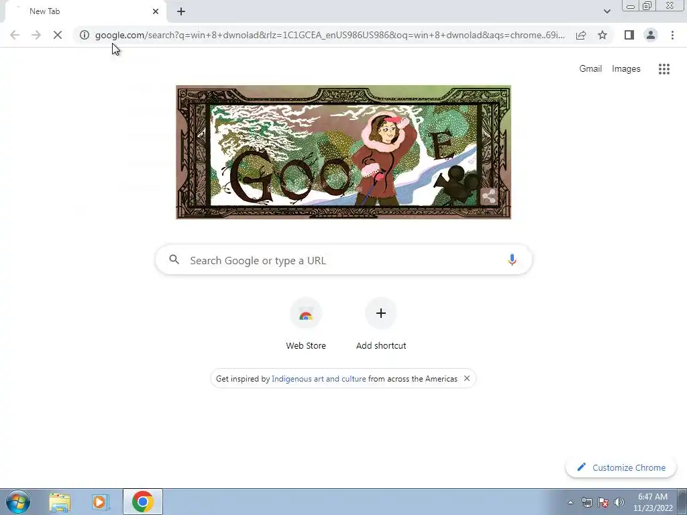Open the Gmail link

click(590, 69)
